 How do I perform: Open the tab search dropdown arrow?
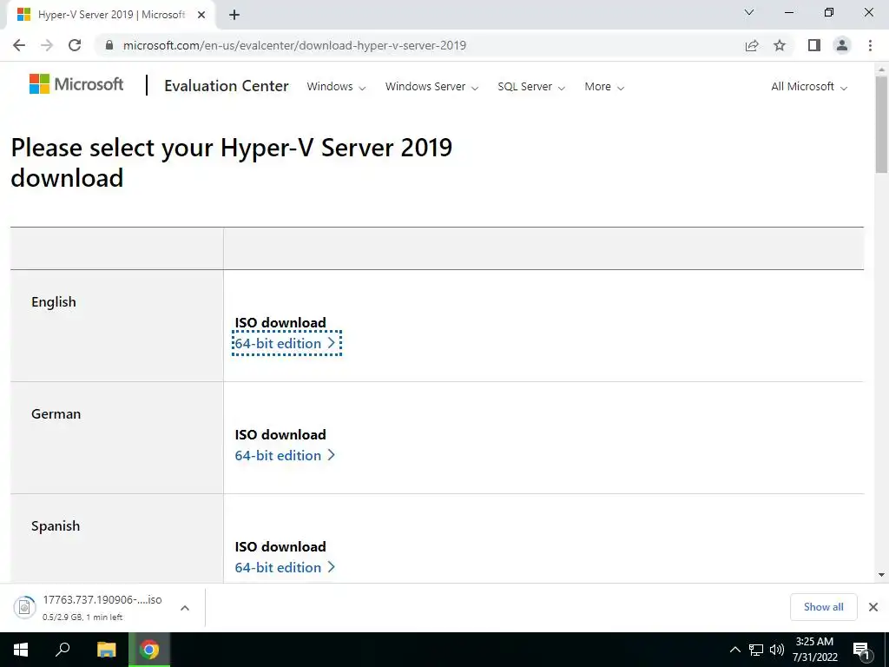pyautogui.click(x=749, y=12)
